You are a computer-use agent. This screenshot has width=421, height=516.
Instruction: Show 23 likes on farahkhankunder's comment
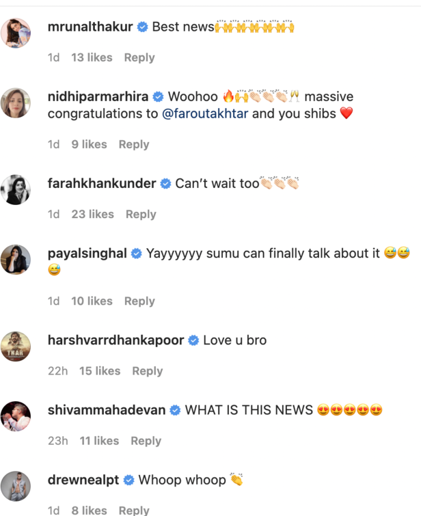(92, 215)
